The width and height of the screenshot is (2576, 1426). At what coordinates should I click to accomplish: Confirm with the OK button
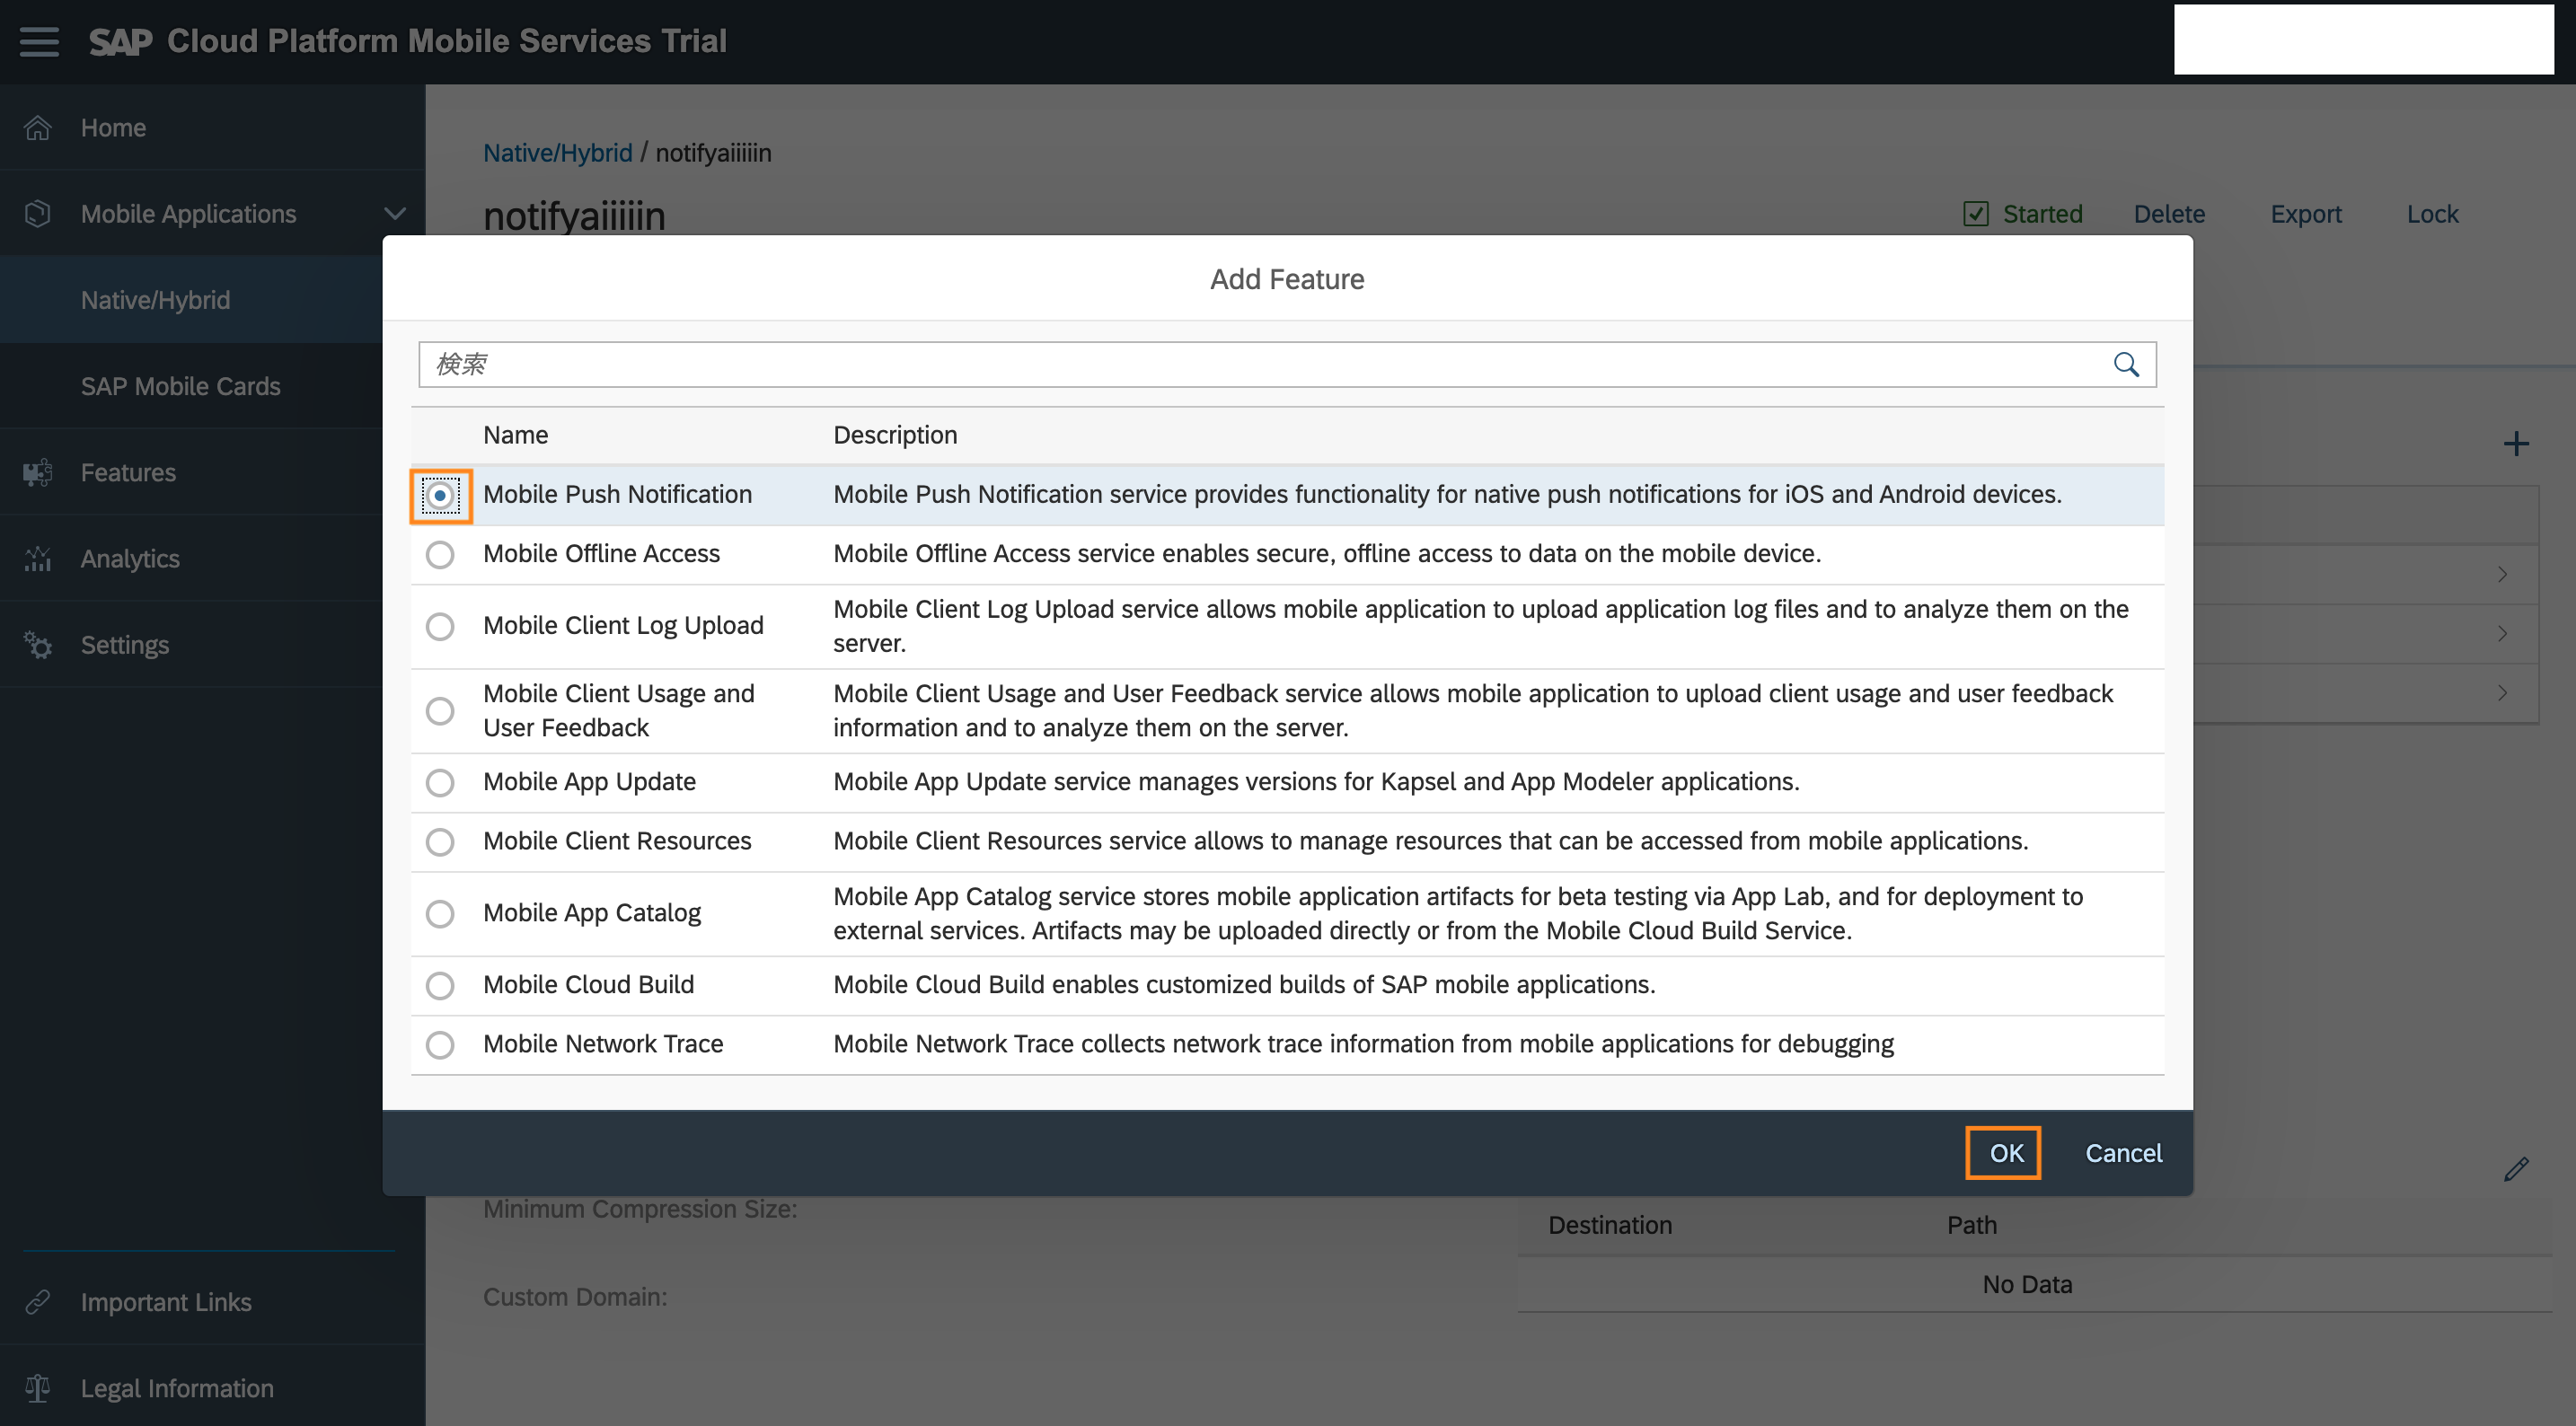pyautogui.click(x=2005, y=1153)
